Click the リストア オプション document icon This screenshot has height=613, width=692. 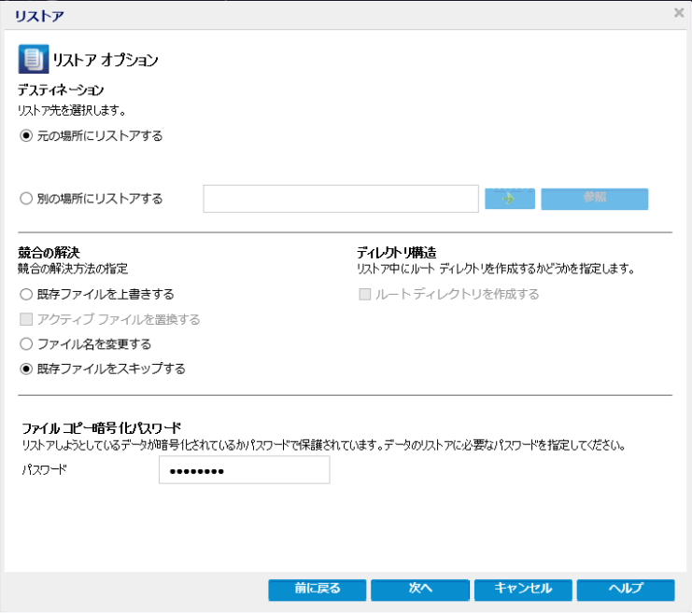coord(33,59)
